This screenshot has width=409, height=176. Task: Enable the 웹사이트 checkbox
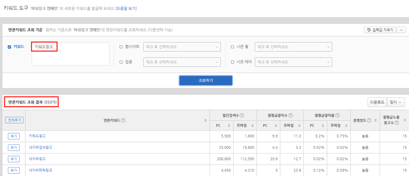pyautogui.click(x=121, y=47)
